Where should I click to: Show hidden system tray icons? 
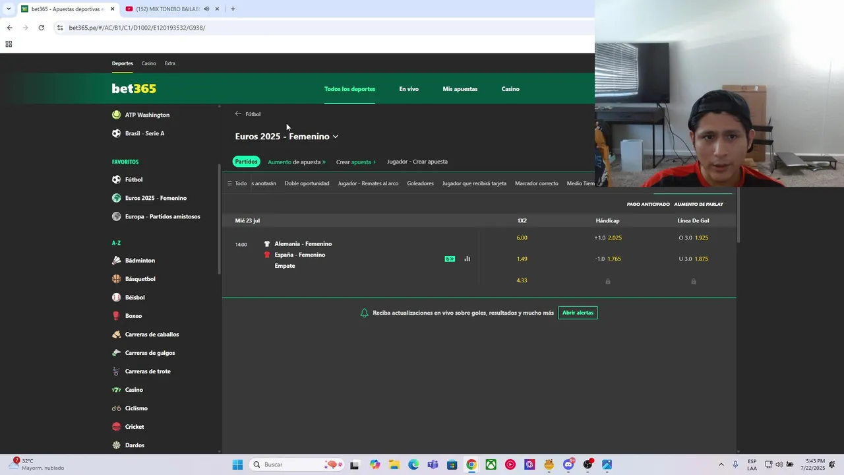[x=721, y=464]
